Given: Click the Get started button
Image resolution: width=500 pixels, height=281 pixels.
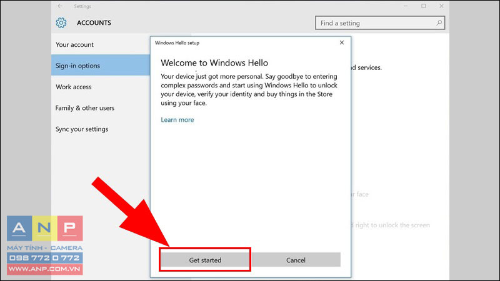Looking at the screenshot, I should 205,260.
